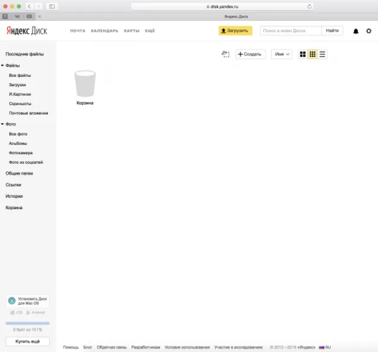378x352 pixels.
Task: Toggle Safari sidebar button
Action: 52,6
